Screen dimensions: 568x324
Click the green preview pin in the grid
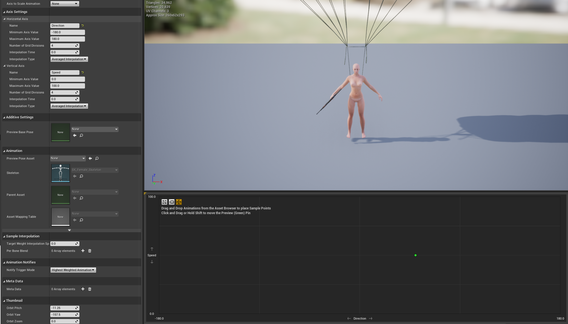tap(416, 255)
